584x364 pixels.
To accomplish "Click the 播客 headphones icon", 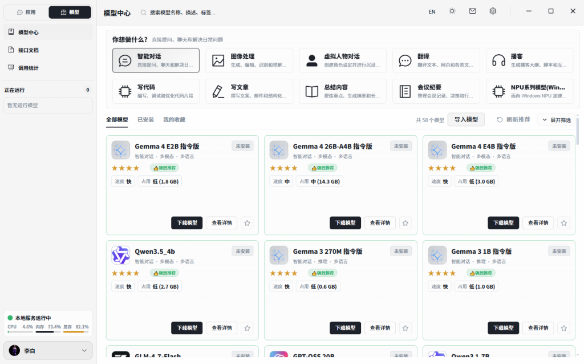I will pyautogui.click(x=498, y=60).
